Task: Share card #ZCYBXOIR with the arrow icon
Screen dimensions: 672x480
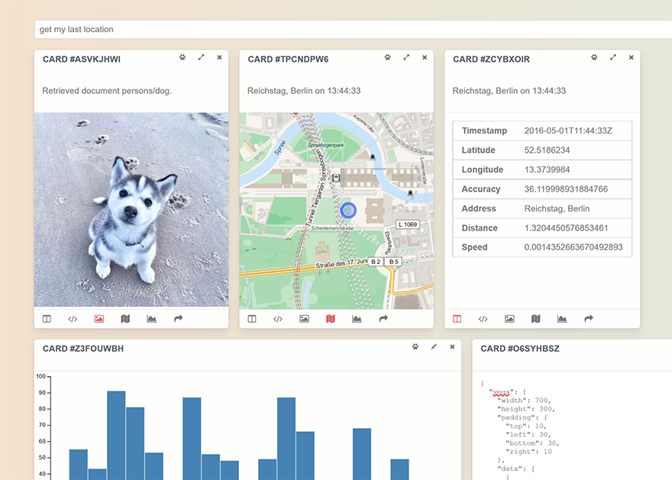Action: pos(589,318)
